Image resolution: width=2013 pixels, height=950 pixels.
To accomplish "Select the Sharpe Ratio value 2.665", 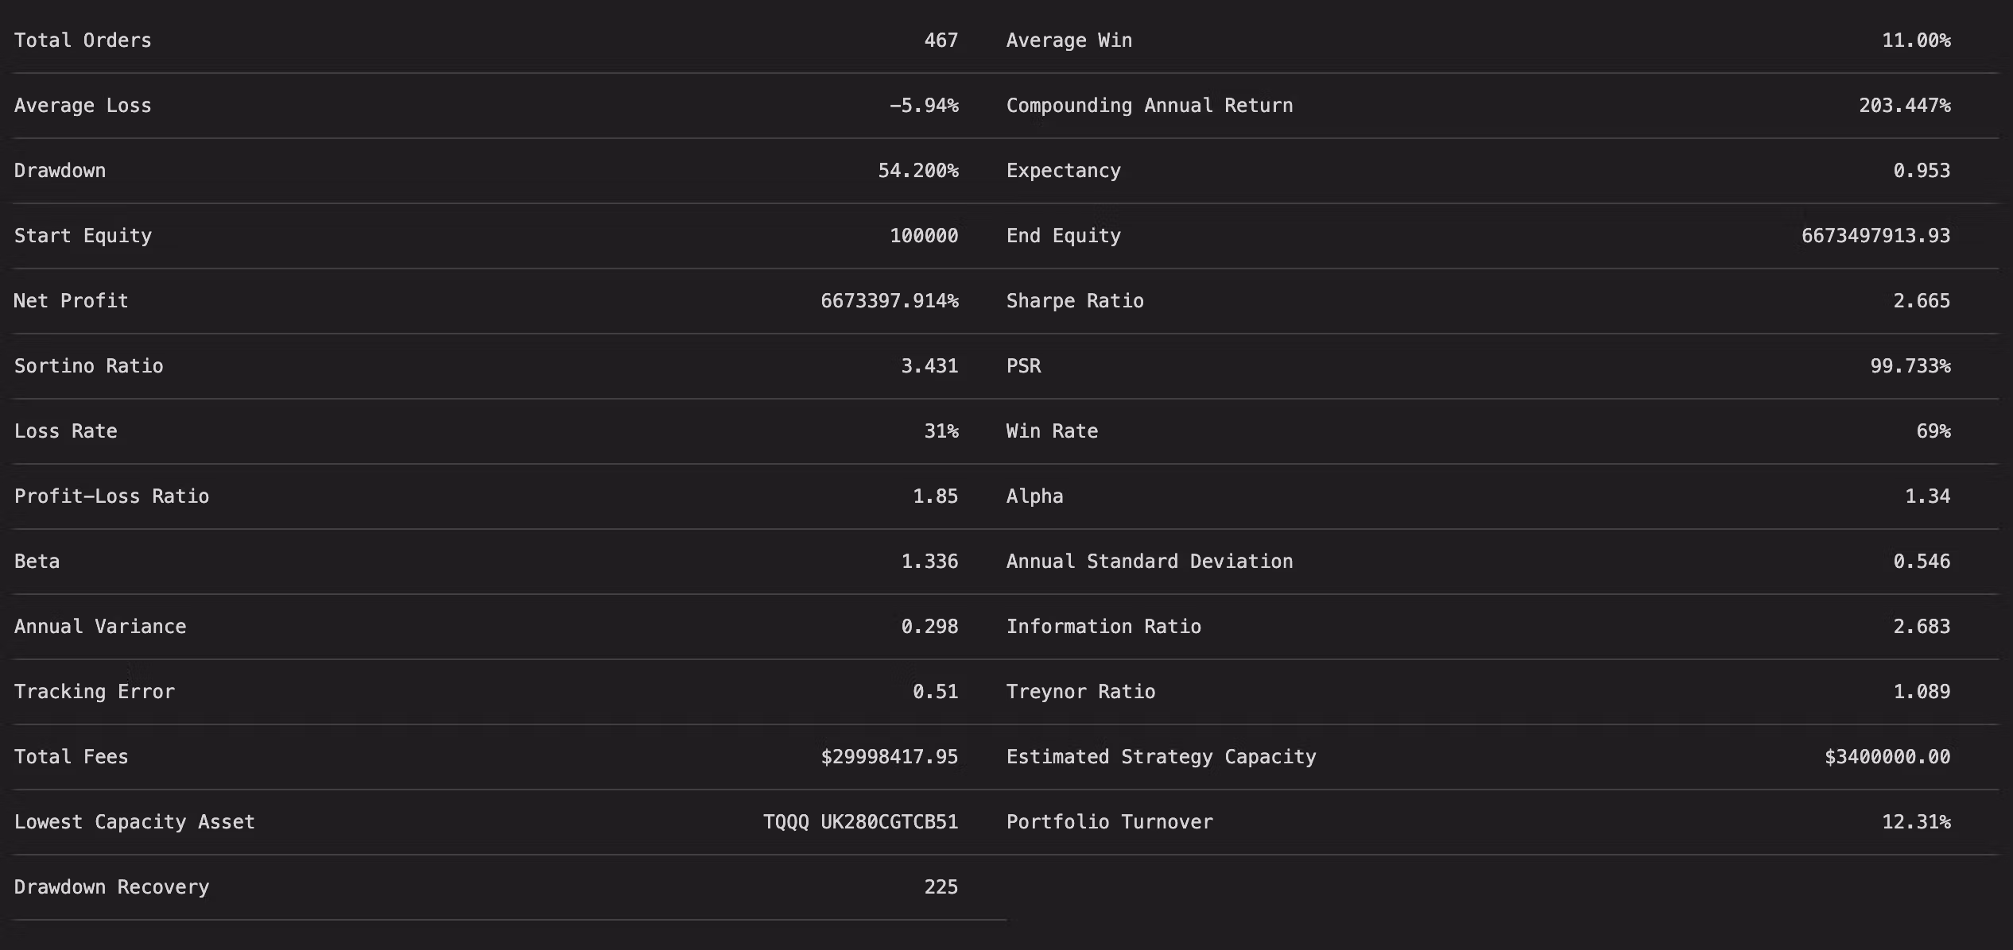I will (1922, 301).
